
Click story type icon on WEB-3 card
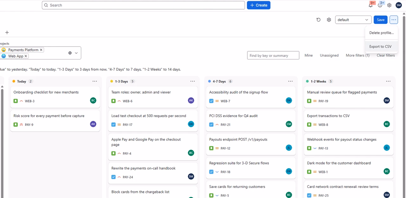(x=16, y=101)
